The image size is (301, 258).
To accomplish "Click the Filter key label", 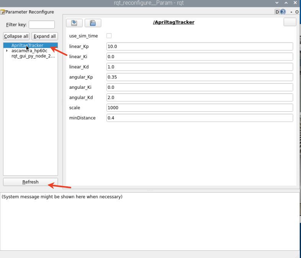I will tap(16, 25).
